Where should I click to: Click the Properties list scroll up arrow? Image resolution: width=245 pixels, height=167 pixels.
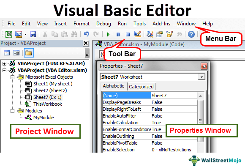(x=201, y=96)
